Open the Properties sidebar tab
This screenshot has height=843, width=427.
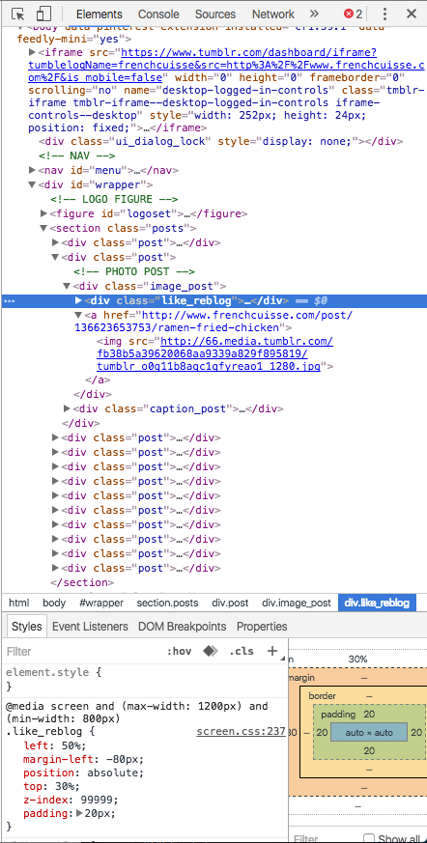262,627
